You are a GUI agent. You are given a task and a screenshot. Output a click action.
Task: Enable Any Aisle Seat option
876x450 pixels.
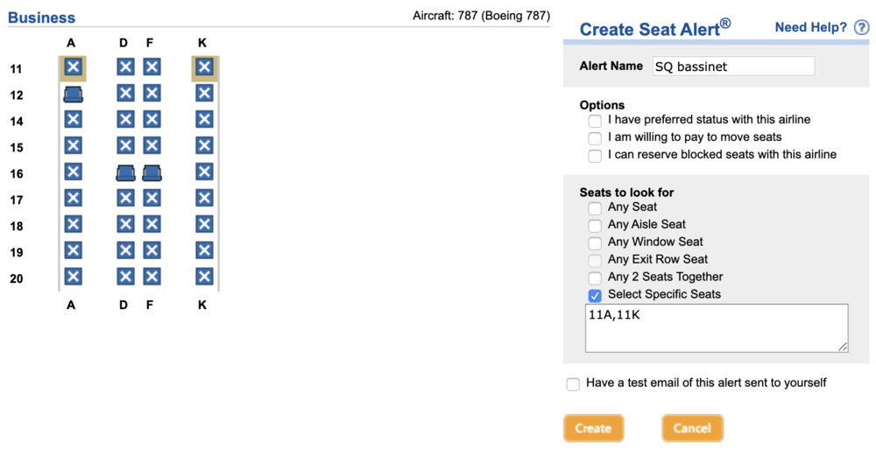tap(595, 226)
